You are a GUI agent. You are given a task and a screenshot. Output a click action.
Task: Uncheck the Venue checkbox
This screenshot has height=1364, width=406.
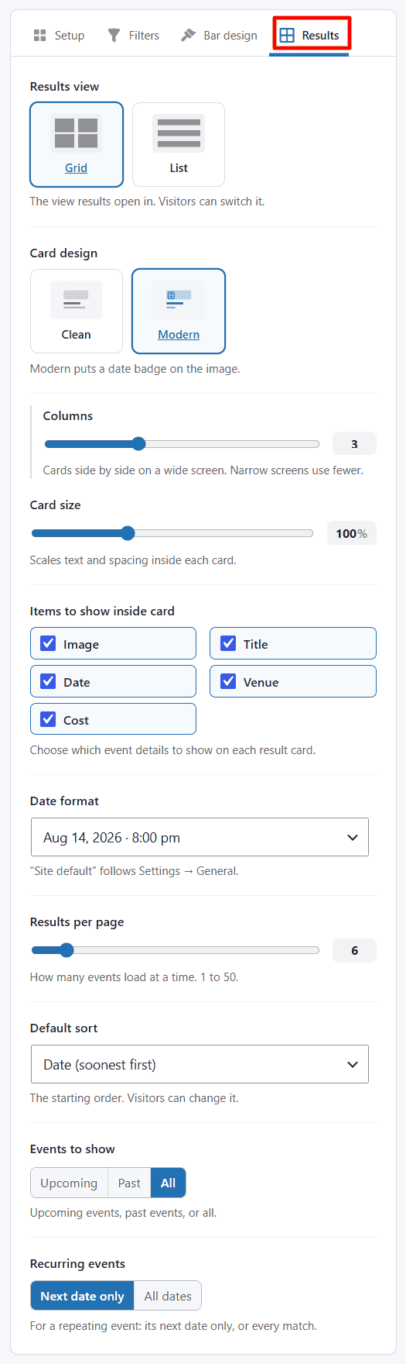tap(228, 681)
